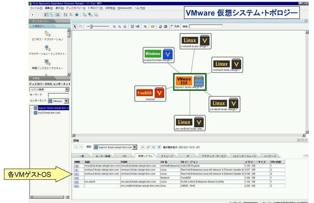Open VMID link 203

coord(76,186)
